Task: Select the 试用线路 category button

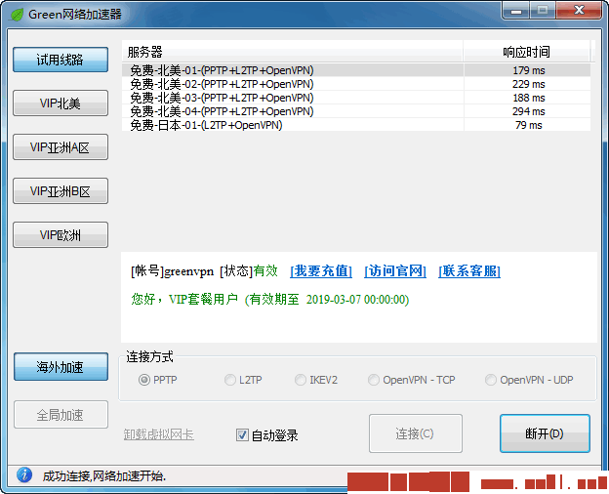Action: pos(61,60)
